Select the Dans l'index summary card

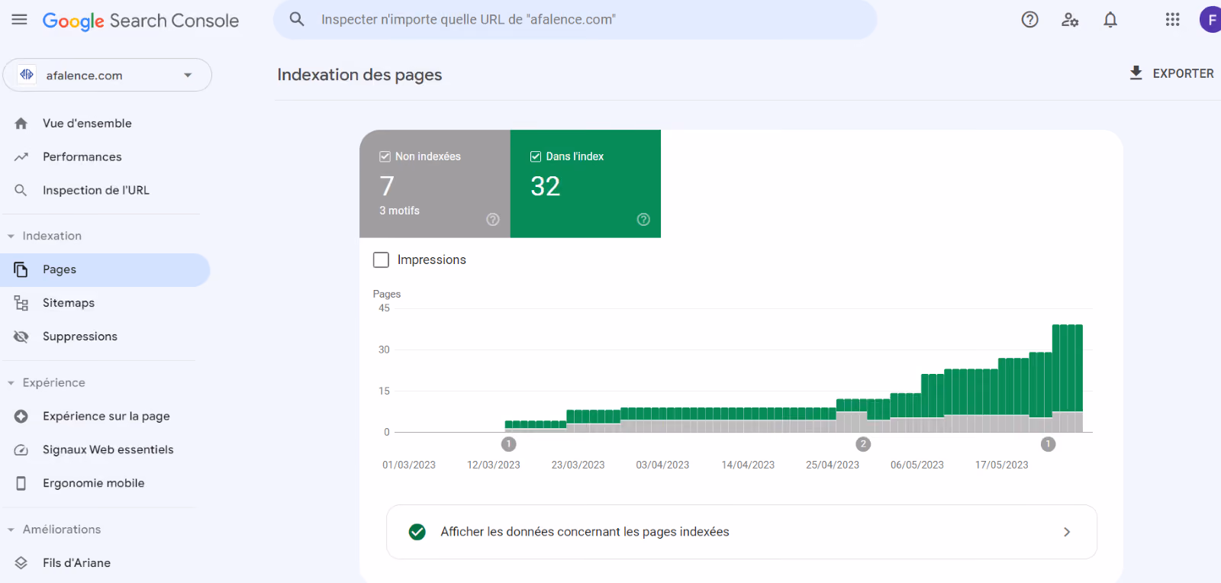[x=585, y=184]
